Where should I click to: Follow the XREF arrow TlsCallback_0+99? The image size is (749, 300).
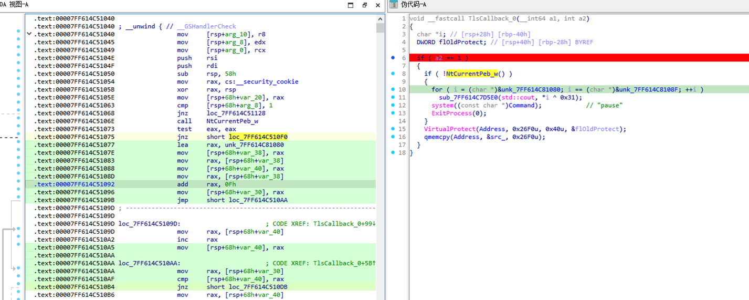click(x=374, y=224)
